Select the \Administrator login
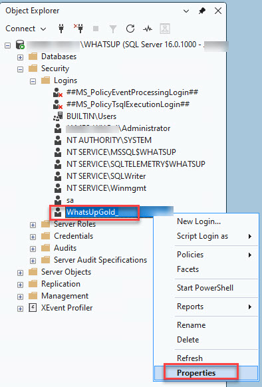Viewport: 262px width, 387px height. [118, 128]
